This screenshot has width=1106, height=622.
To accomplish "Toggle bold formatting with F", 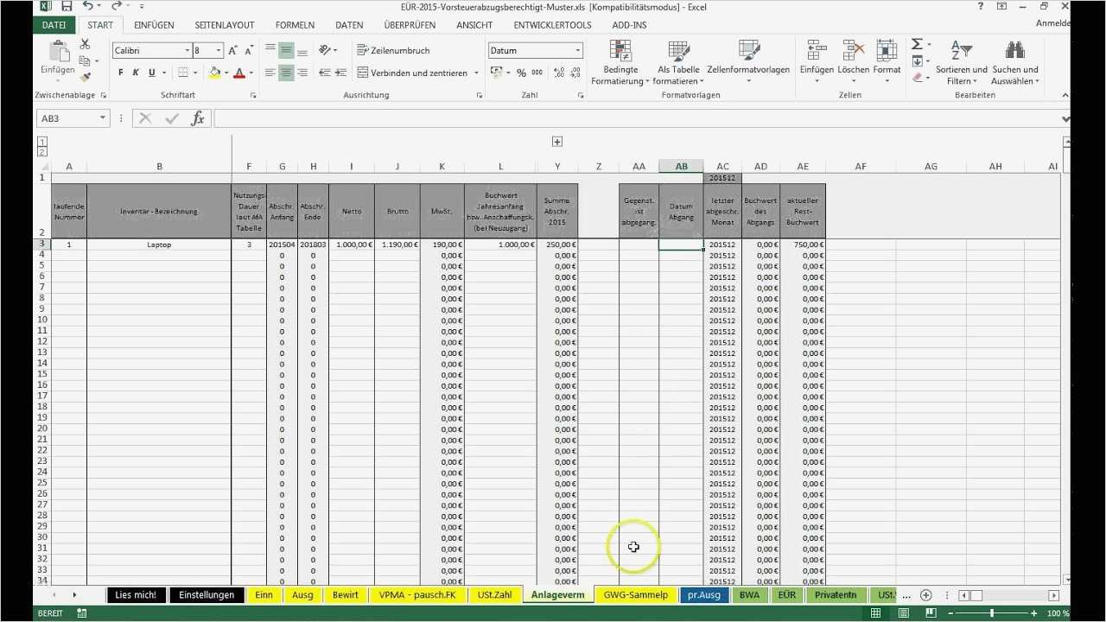I will click(x=120, y=73).
